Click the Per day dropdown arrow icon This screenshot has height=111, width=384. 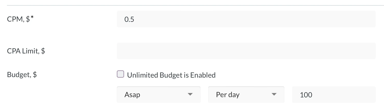click(274, 95)
